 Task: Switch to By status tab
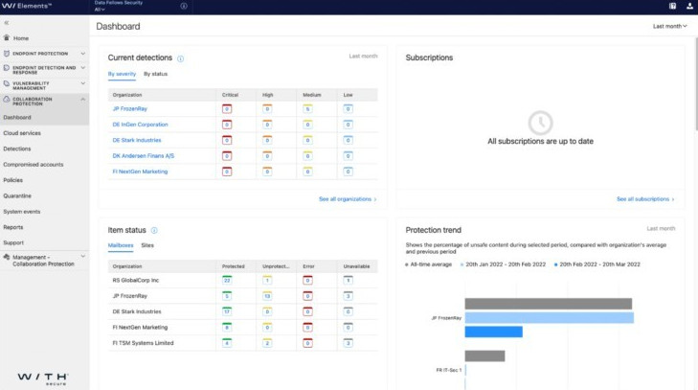click(155, 74)
